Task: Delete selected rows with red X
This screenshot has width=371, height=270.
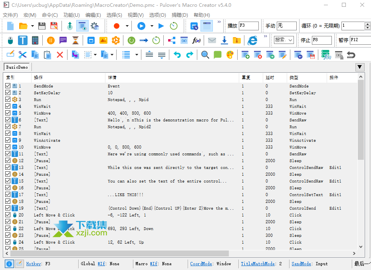Action: (60, 55)
